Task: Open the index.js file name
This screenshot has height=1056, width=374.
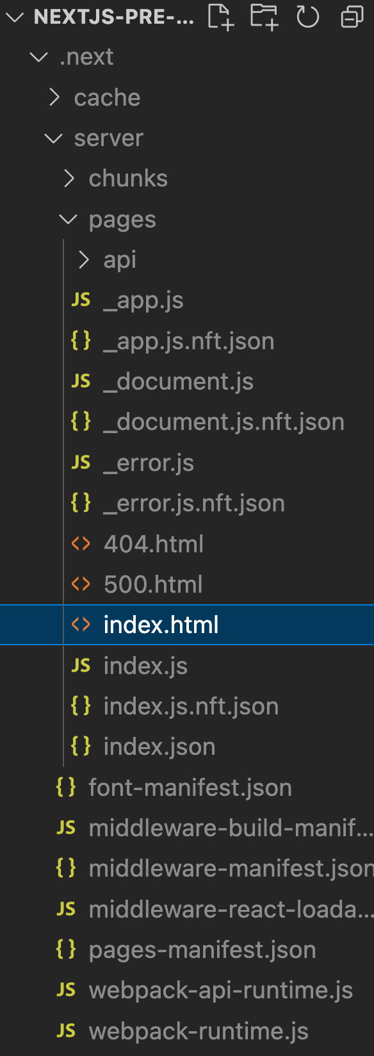Action: coord(145,666)
